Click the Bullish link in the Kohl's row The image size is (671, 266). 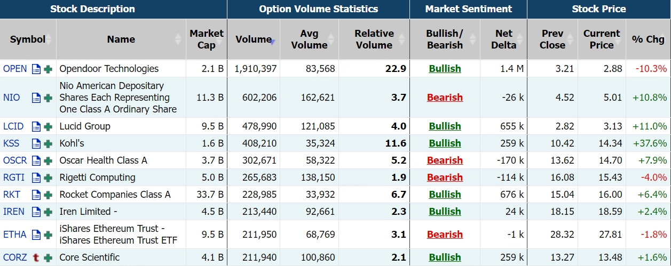[445, 143]
